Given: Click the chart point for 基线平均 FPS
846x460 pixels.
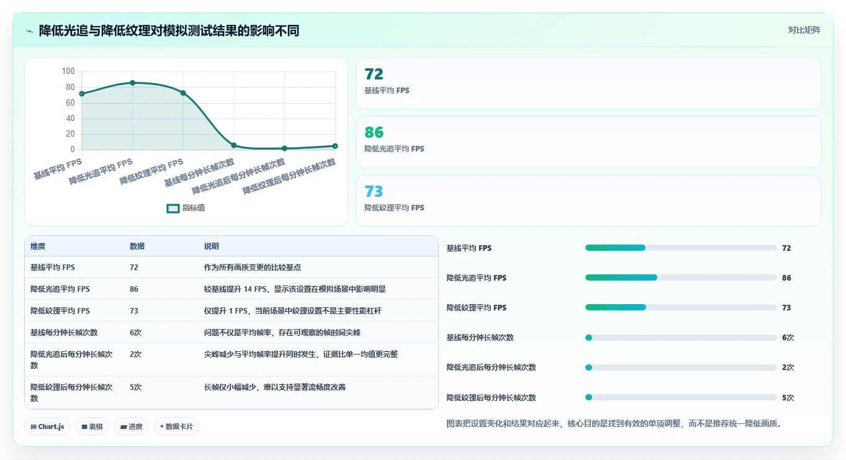Looking at the screenshot, I should point(82,94).
